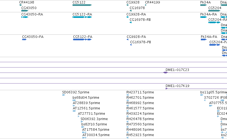This screenshot has height=139, width=227.
Task: Click the CG16978-RB transcript label
Action: click(x=140, y=20)
